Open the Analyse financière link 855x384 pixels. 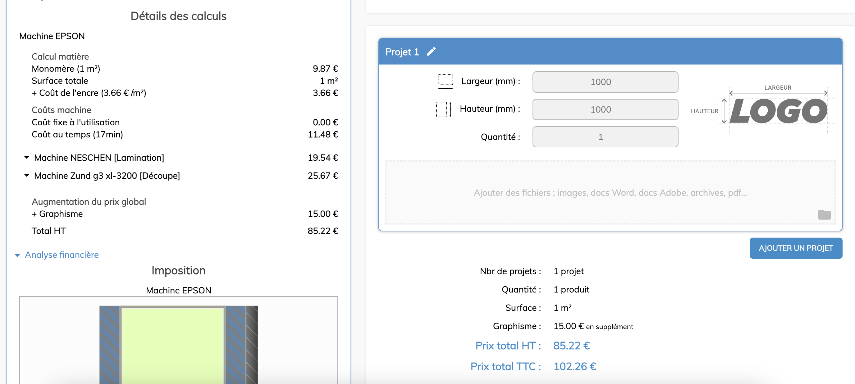click(62, 255)
